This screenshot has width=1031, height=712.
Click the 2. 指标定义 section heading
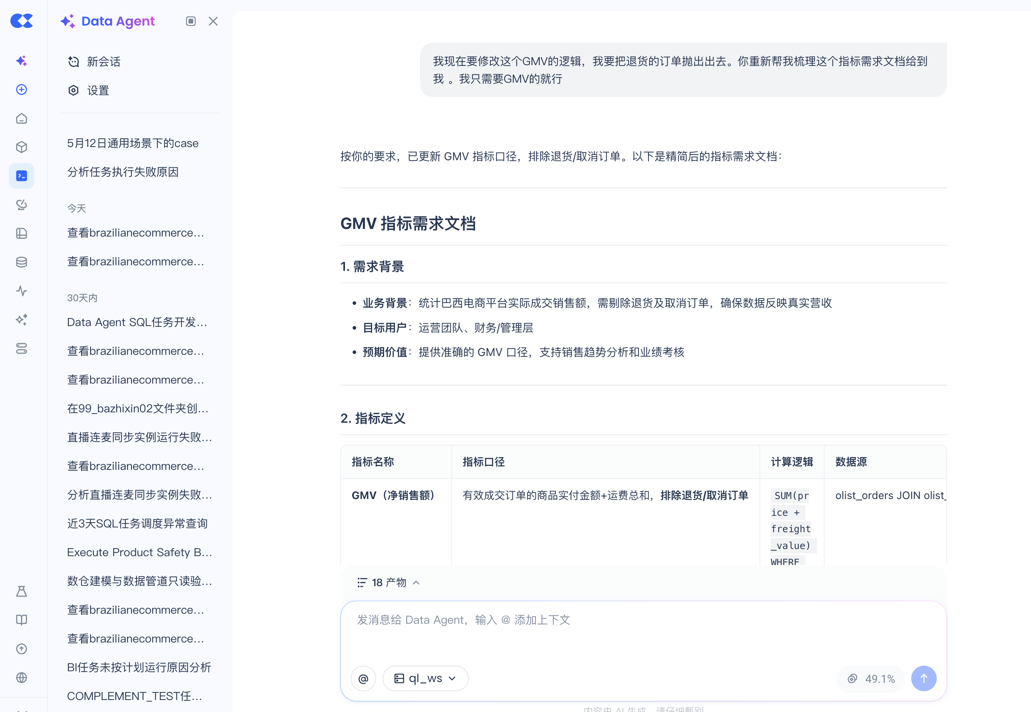click(373, 418)
